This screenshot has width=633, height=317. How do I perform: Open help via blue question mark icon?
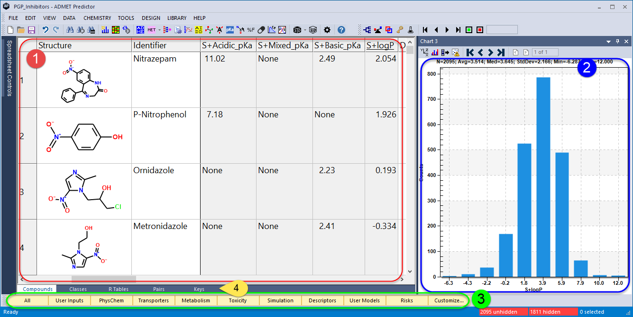pyautogui.click(x=341, y=29)
